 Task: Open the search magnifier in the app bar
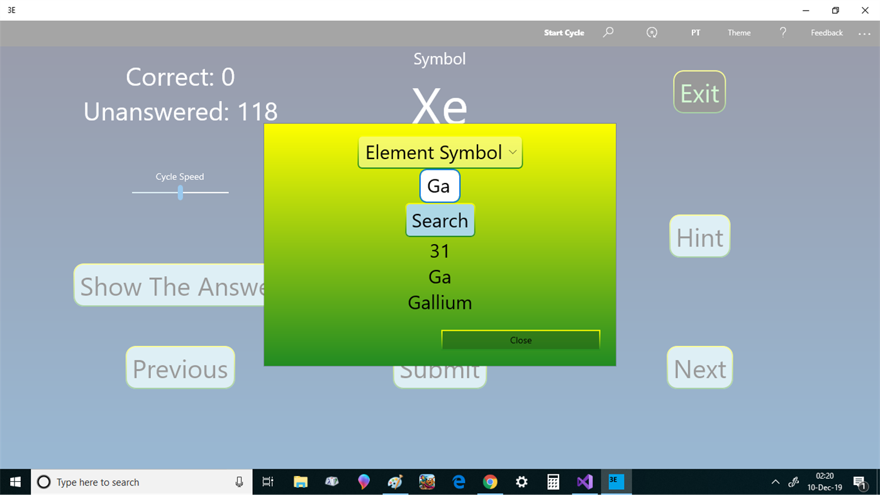608,32
